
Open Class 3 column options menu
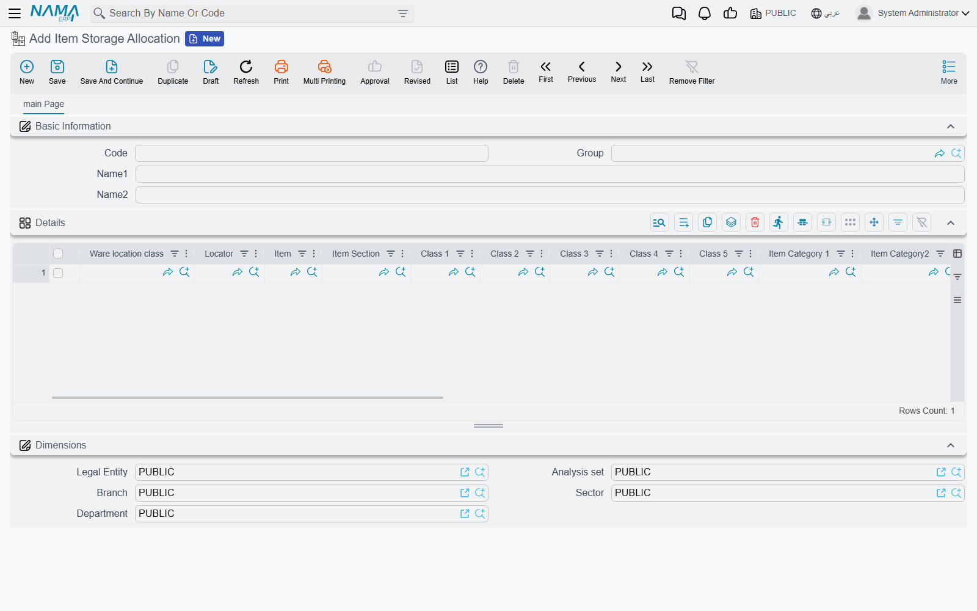tap(611, 254)
